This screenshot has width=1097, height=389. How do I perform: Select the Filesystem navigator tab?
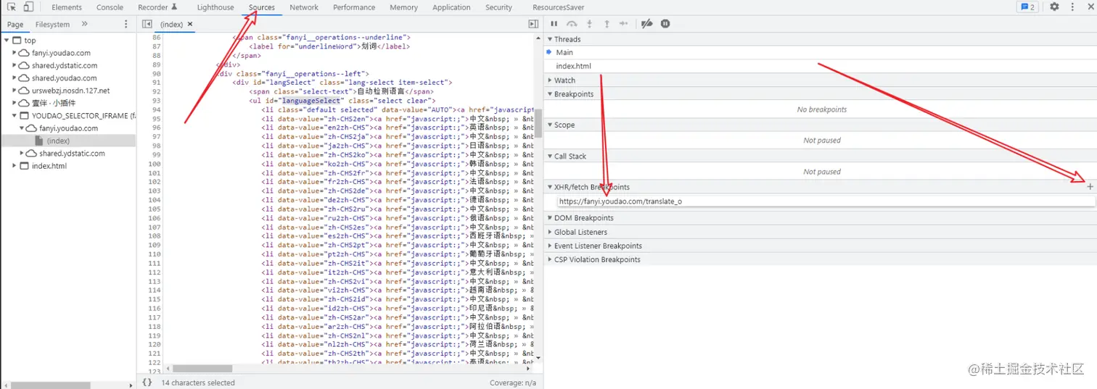(x=52, y=24)
